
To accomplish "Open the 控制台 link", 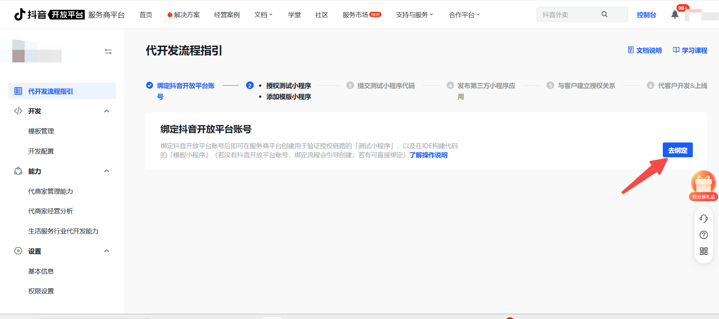I will pos(646,15).
